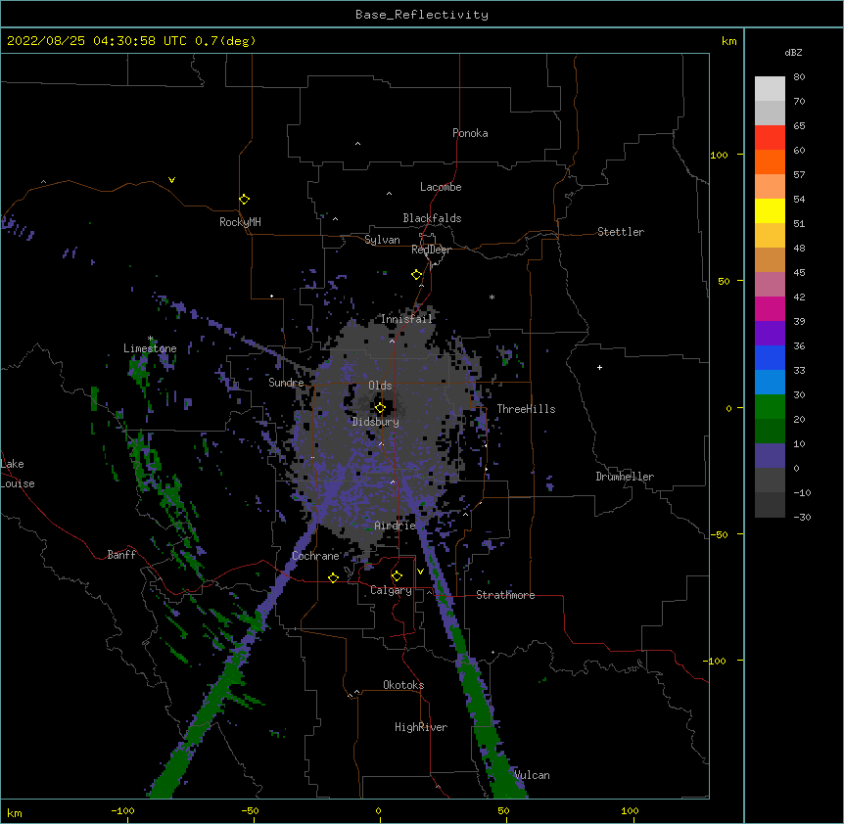The image size is (844, 824).
Task: Click the Drumheller label
Action: [x=625, y=477]
